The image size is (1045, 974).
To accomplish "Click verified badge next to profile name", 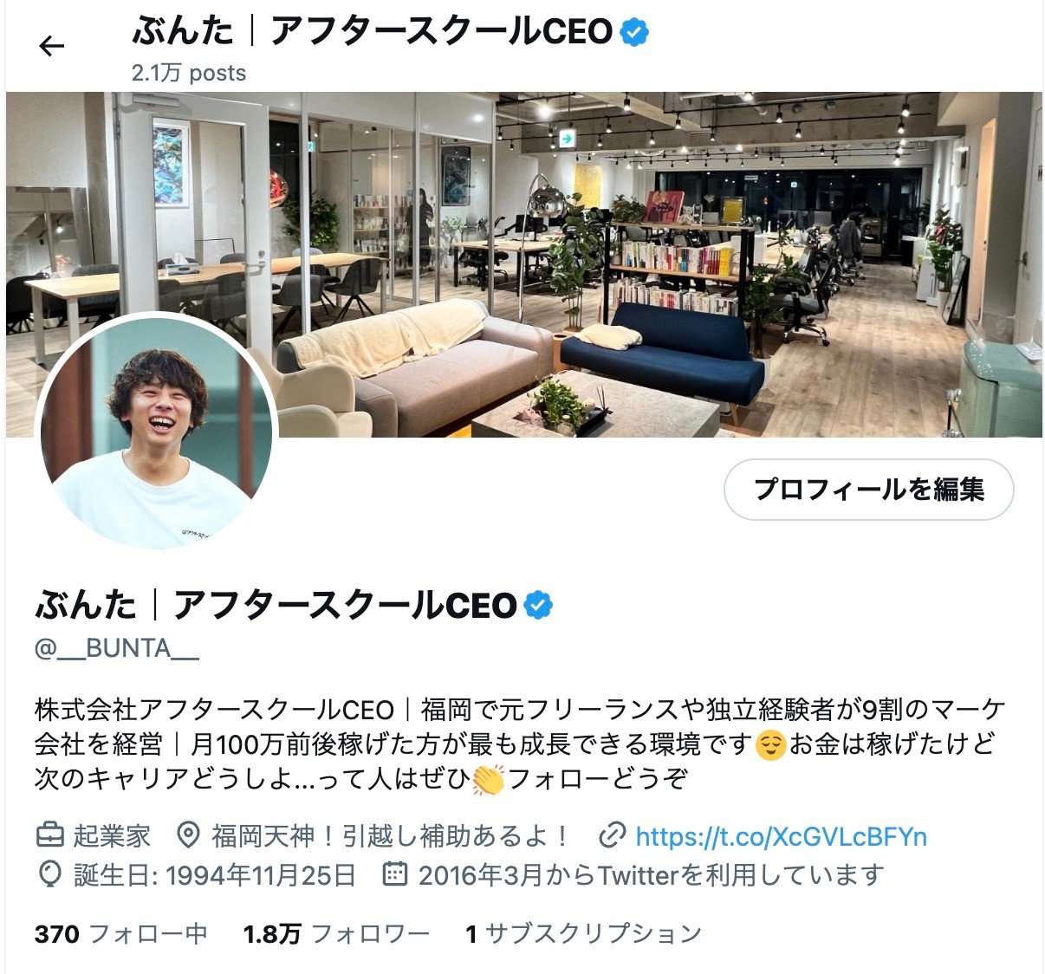I will click(x=538, y=605).
